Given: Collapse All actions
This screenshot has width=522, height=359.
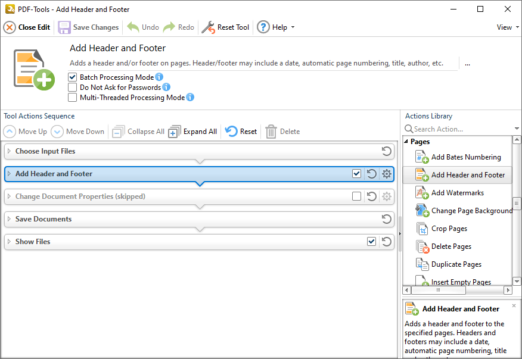Looking at the screenshot, I should point(138,132).
